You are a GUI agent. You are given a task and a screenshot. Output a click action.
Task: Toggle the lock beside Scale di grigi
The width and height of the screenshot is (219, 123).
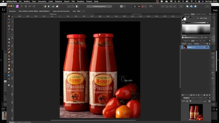pos(198,18)
